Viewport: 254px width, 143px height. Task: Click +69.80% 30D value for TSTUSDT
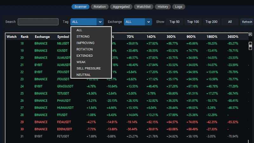coord(172,93)
